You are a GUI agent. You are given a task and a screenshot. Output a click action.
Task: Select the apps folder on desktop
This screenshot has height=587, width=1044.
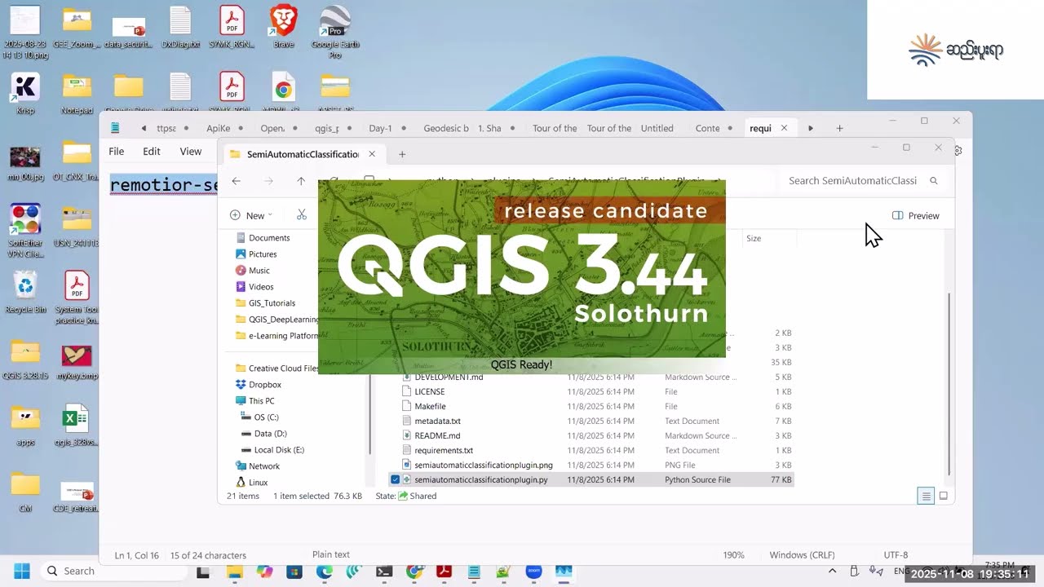[x=25, y=426]
